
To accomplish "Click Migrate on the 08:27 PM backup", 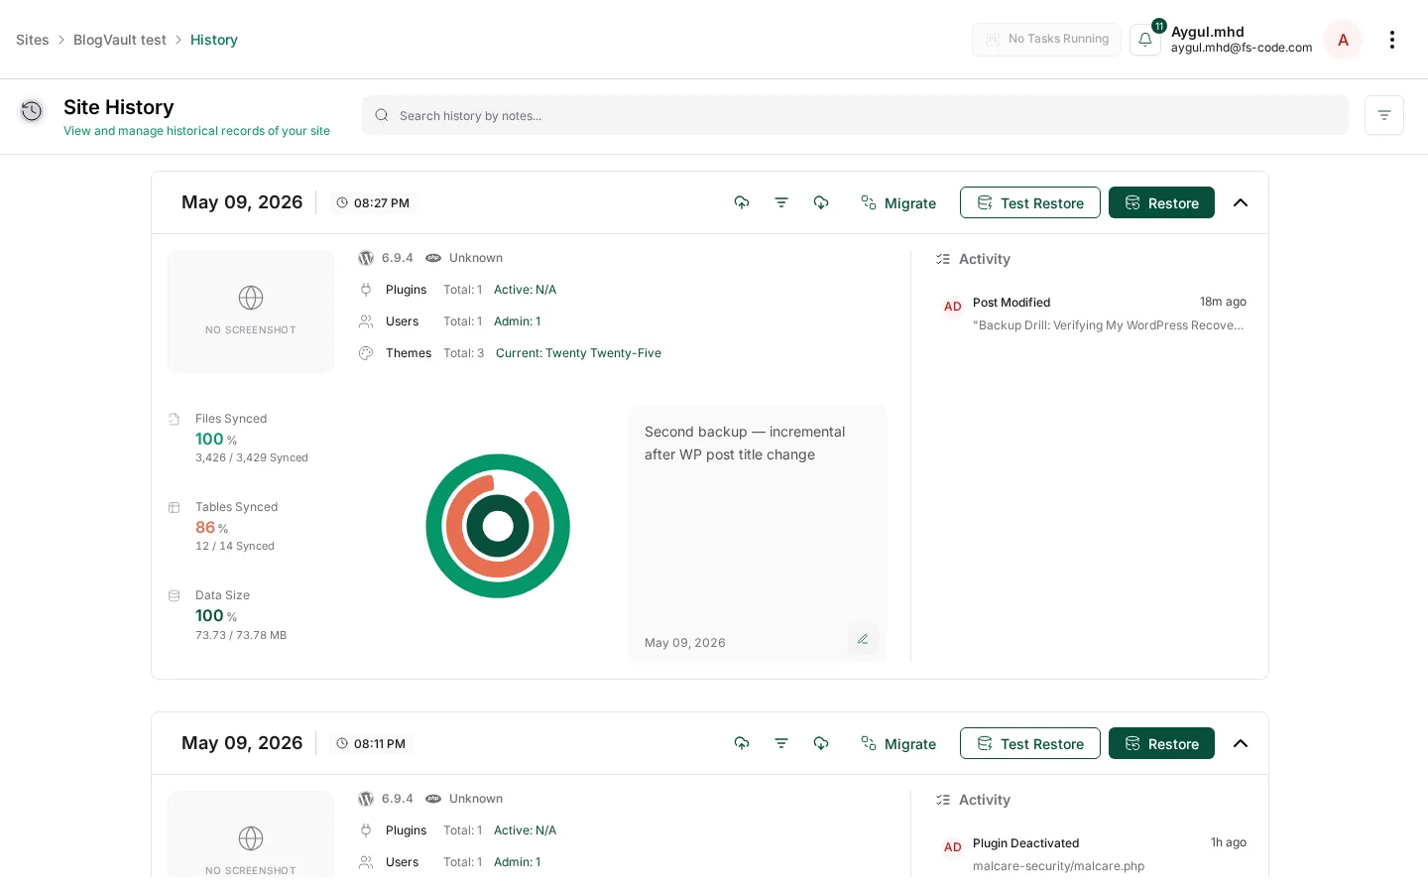I will pos(898,202).
